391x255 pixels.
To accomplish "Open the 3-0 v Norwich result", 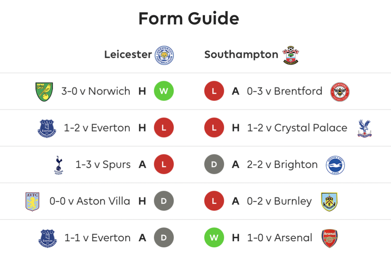I will [96, 91].
